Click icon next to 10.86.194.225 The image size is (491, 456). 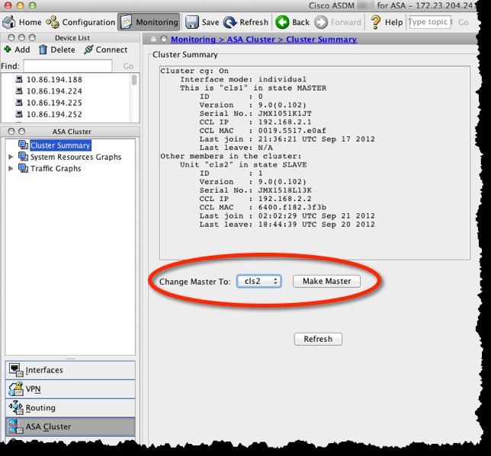(19, 102)
